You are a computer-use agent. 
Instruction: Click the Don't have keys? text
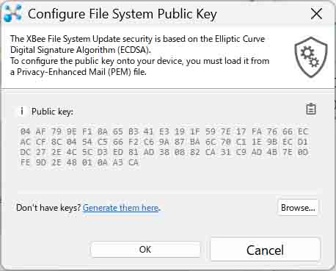[x=48, y=208]
